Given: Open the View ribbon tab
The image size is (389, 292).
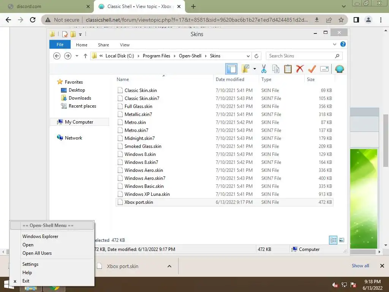Looking at the screenshot, I should click(x=125, y=45).
